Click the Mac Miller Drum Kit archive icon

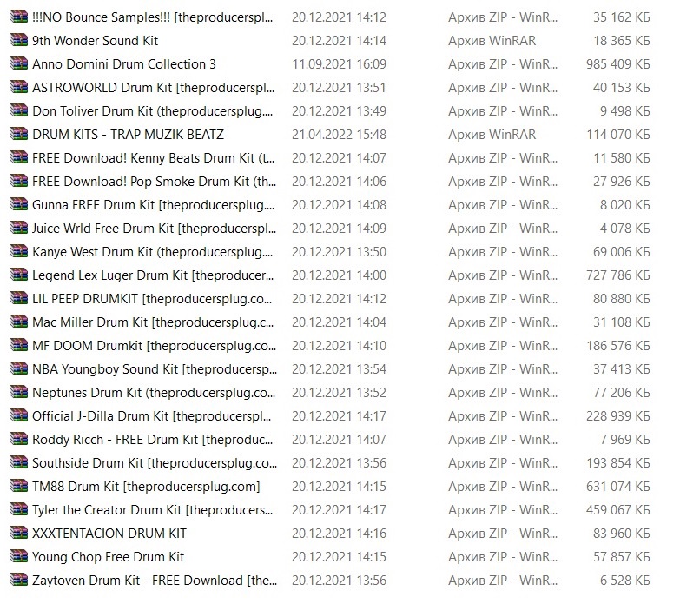click(x=19, y=322)
